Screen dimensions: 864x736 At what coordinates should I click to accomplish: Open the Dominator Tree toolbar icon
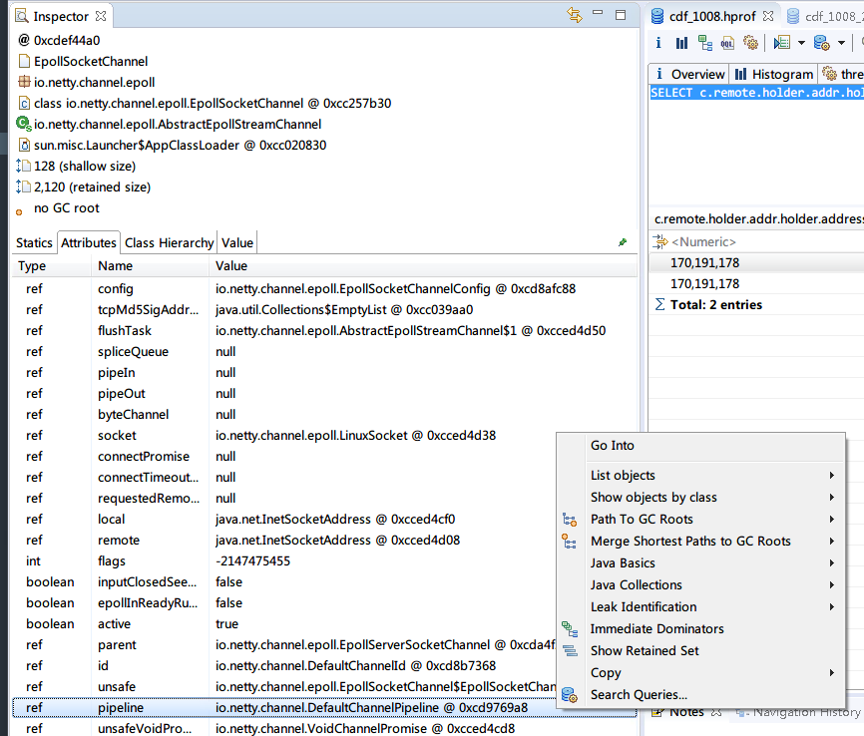click(704, 43)
